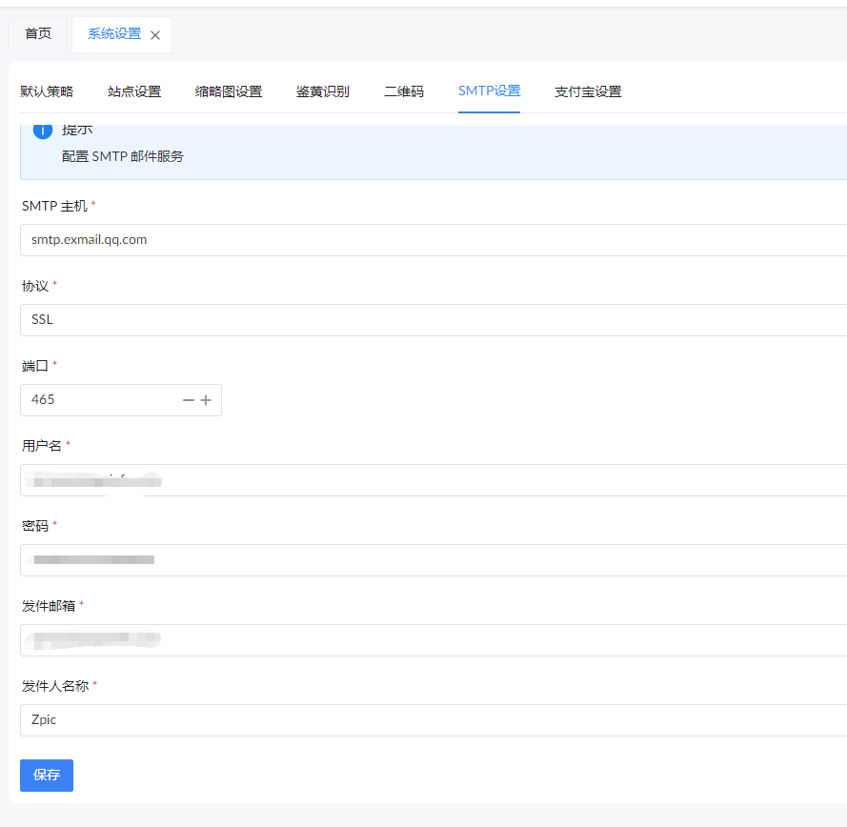Click into the 密码 field

429,560
